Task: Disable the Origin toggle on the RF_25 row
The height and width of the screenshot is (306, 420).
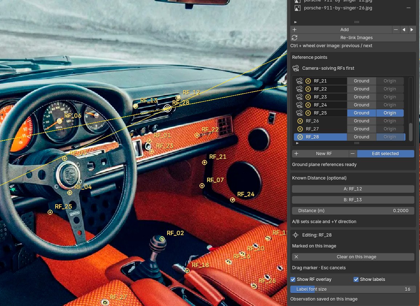Action: (390, 113)
